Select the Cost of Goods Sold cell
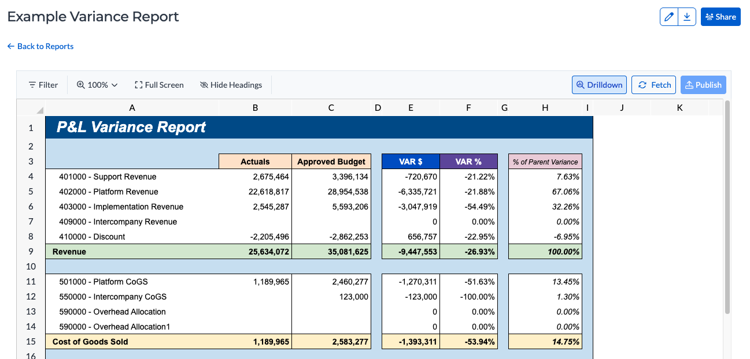The height and width of the screenshot is (359, 750). pos(90,342)
